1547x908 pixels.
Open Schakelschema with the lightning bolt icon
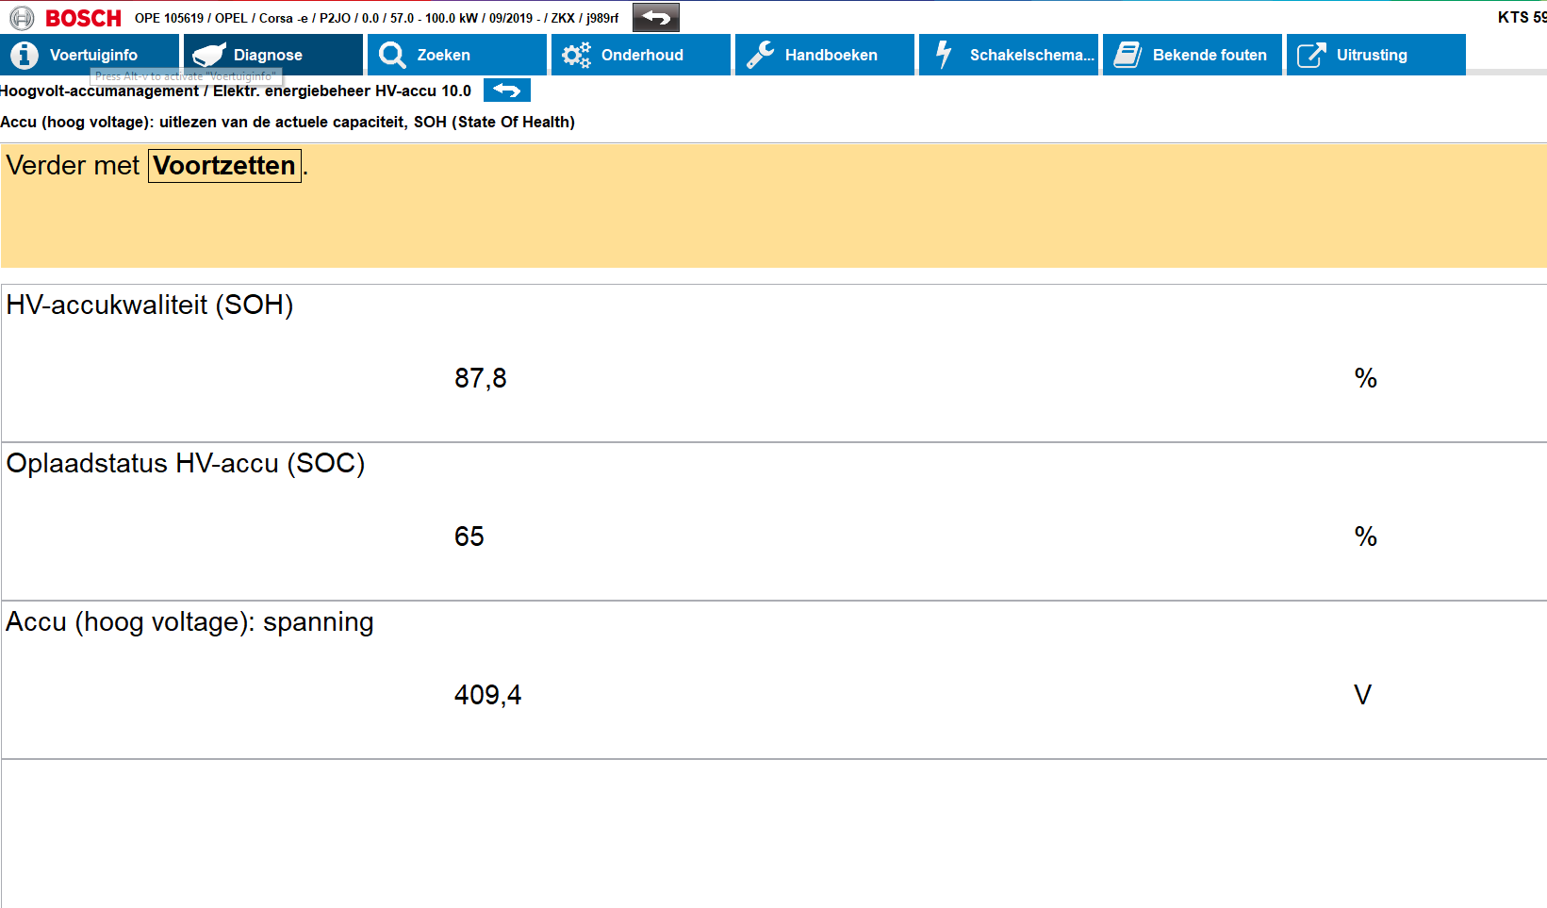click(x=944, y=55)
